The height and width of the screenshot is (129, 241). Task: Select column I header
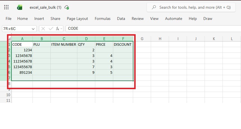tap(178, 39)
